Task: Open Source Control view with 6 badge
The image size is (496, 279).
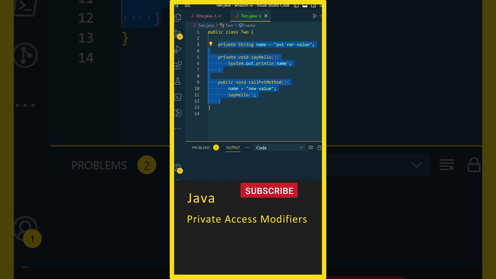Action: coord(178,34)
